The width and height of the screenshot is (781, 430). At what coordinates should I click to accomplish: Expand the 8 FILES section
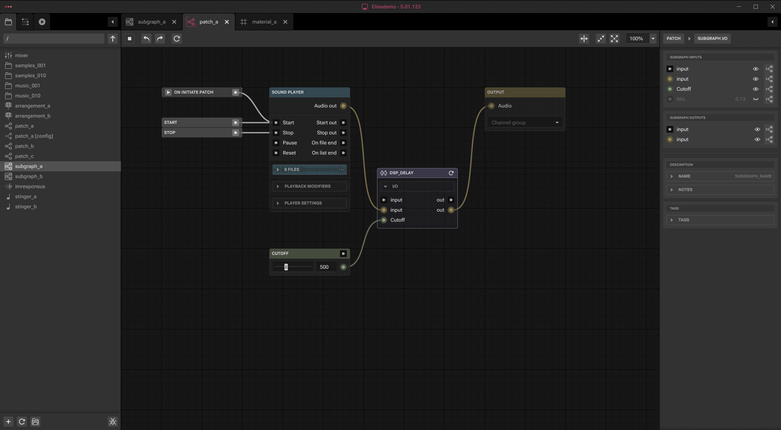pyautogui.click(x=278, y=170)
